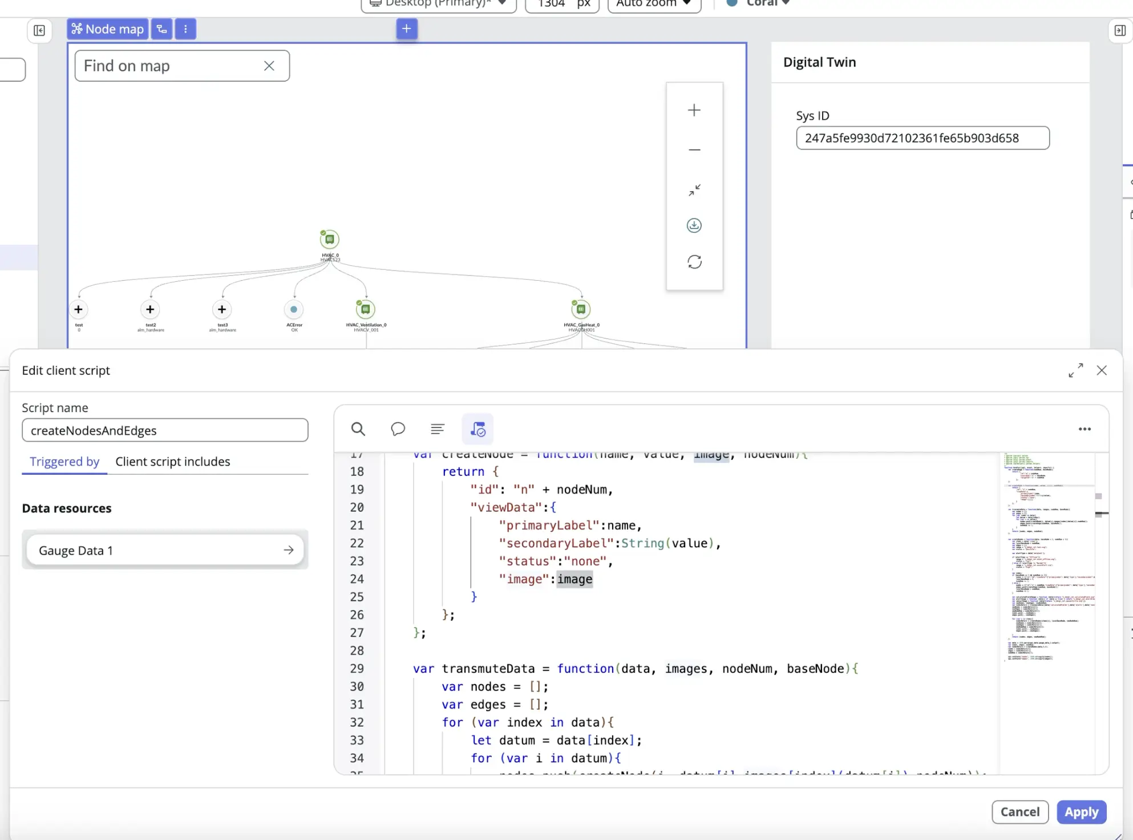Viewport: 1133px width, 840px height.
Task: Click the search icon in script editor
Action: [358, 429]
